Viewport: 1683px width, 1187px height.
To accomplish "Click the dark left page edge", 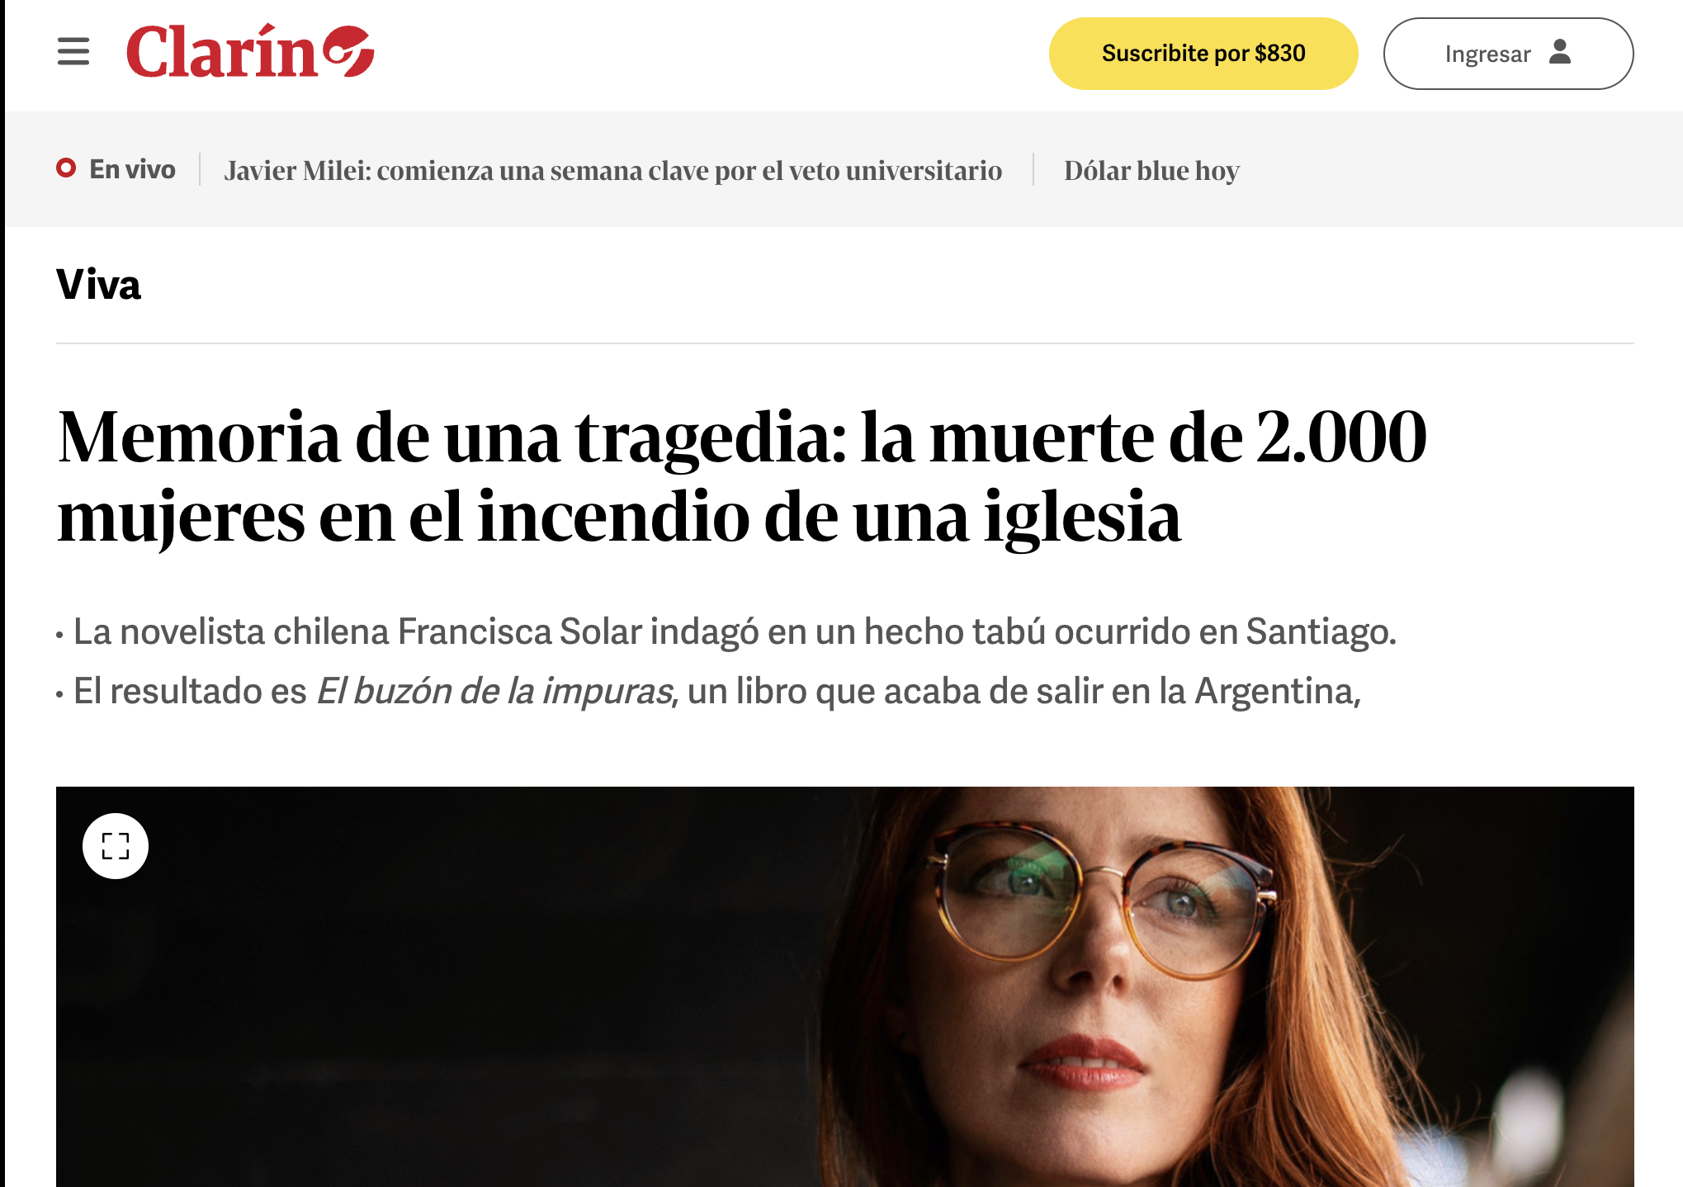I will (x=2, y=593).
